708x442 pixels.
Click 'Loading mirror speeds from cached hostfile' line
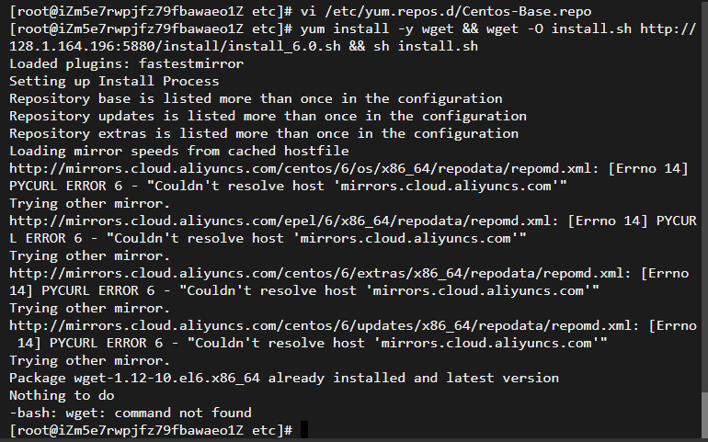tap(178, 151)
